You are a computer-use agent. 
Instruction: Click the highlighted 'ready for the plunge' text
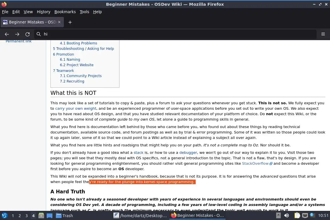click(x=142, y=182)
